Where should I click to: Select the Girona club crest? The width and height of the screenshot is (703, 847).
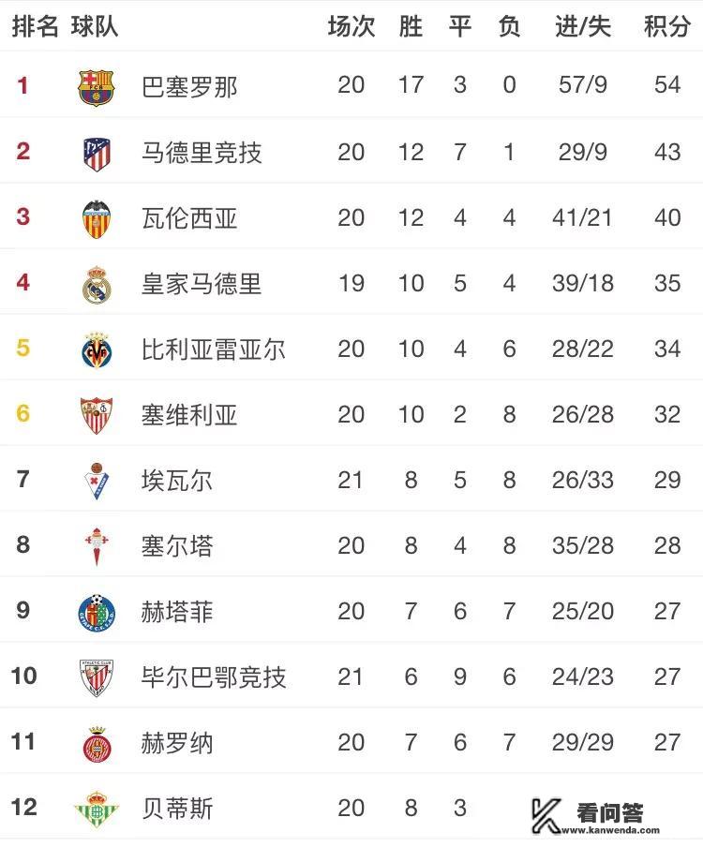tap(97, 743)
